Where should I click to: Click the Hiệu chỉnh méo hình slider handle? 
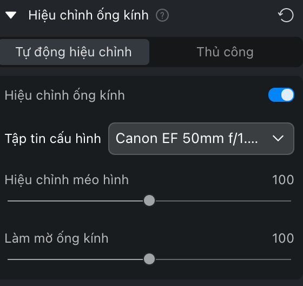coord(149,200)
